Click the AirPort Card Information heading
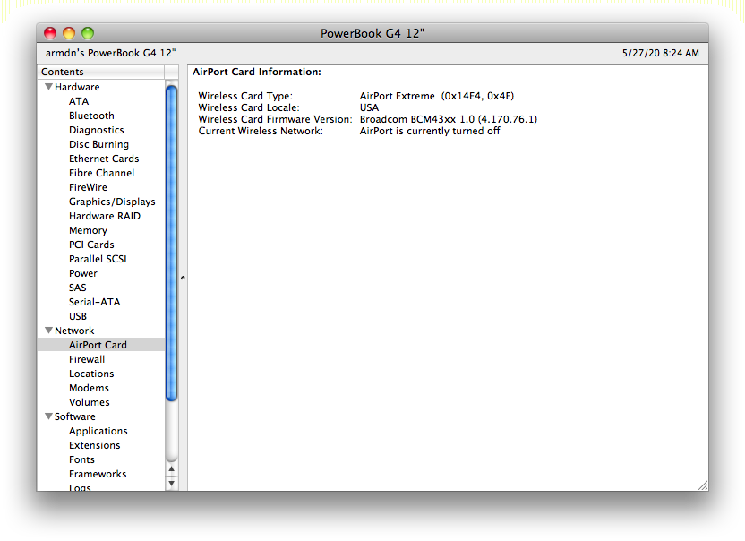Screen dimensions: 745x541 tap(257, 72)
